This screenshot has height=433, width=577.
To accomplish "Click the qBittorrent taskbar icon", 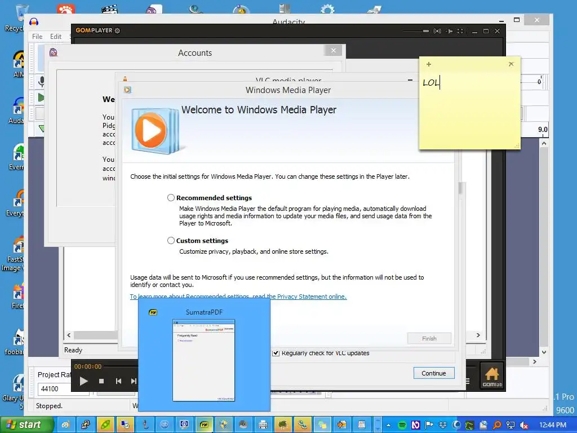I will click(165, 425).
